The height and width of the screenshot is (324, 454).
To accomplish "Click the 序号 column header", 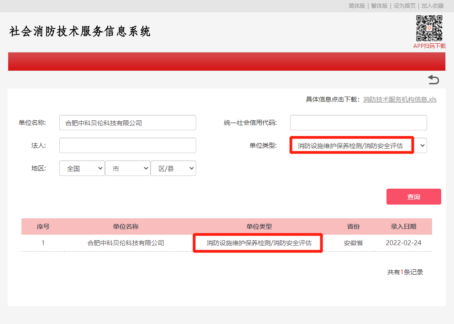I will (x=43, y=226).
